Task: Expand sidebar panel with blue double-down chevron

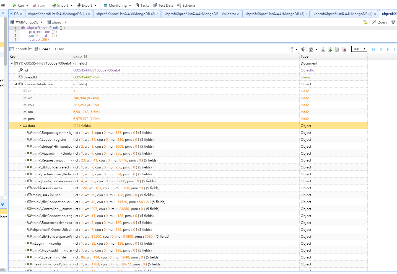Action: coord(2,204)
